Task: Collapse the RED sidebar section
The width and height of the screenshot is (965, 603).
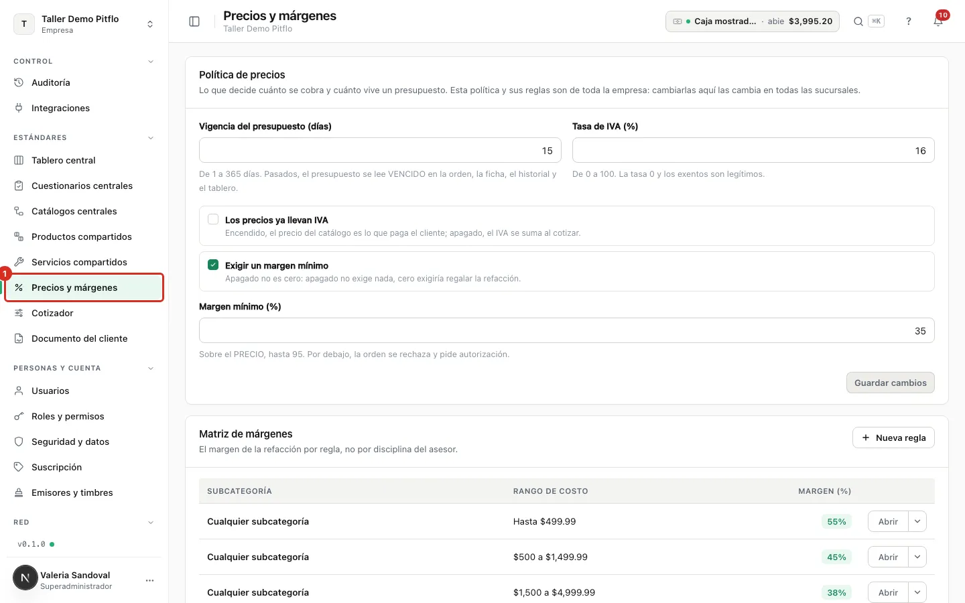Action: coord(151,522)
